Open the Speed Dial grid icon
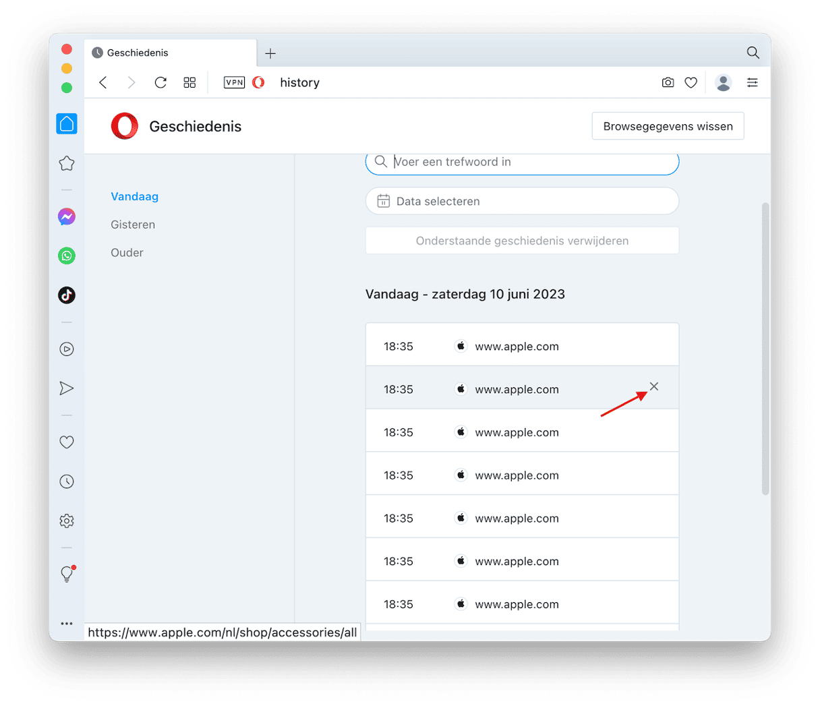The image size is (820, 706). (189, 82)
